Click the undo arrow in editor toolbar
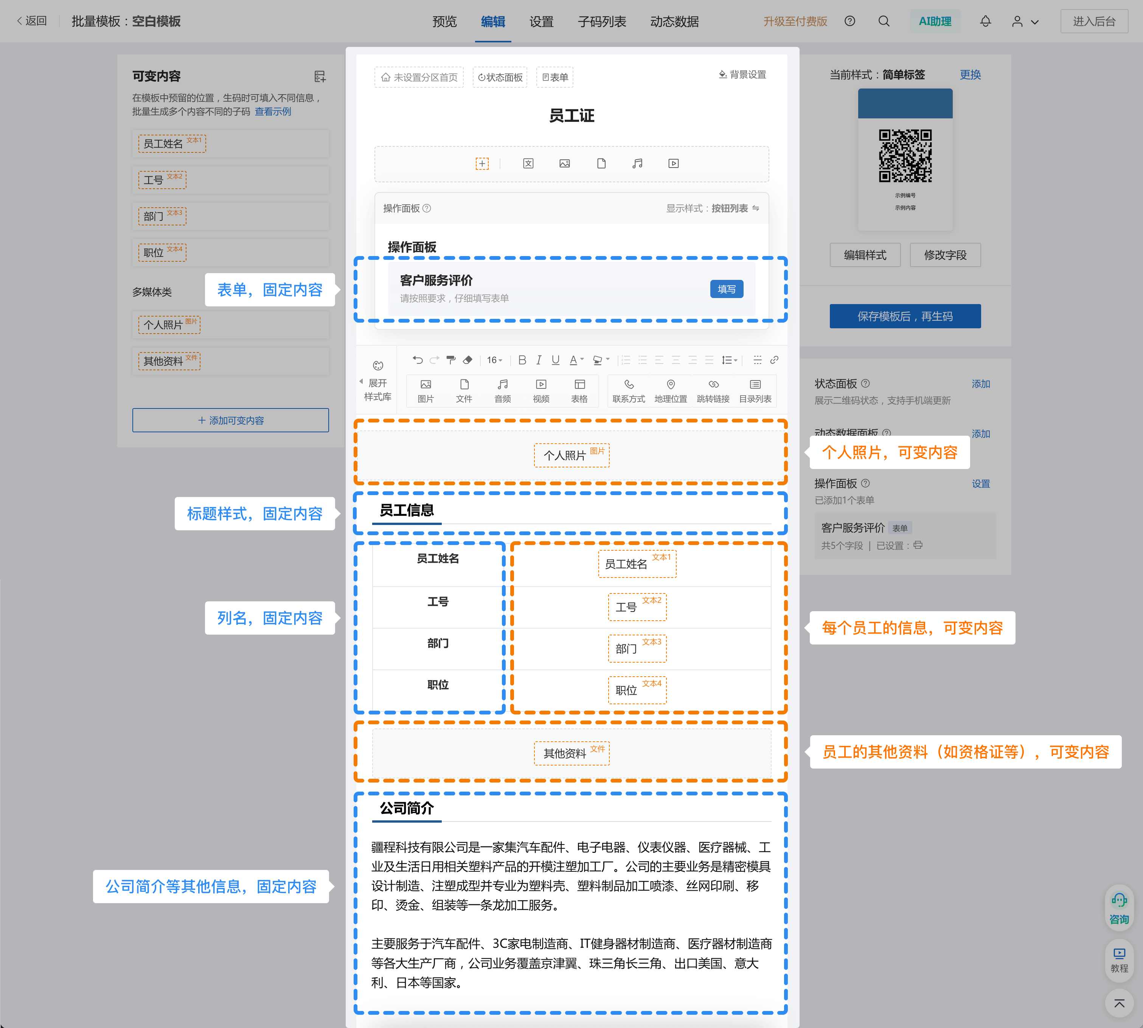Image resolution: width=1143 pixels, height=1028 pixels. (x=417, y=360)
